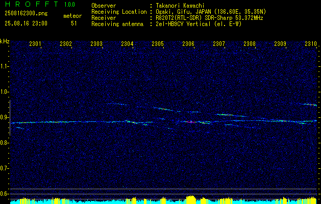Click the HROFFT title text

[32, 4]
